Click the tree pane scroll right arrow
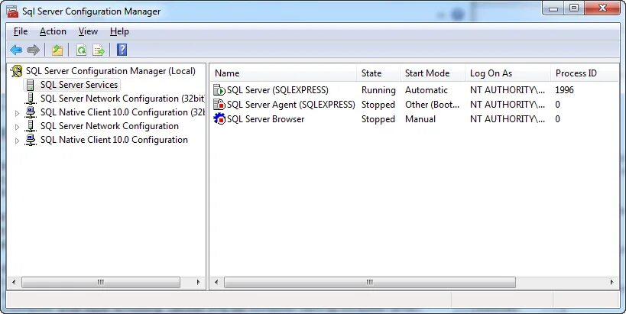Screen dimensions: 626x314 coord(198,282)
